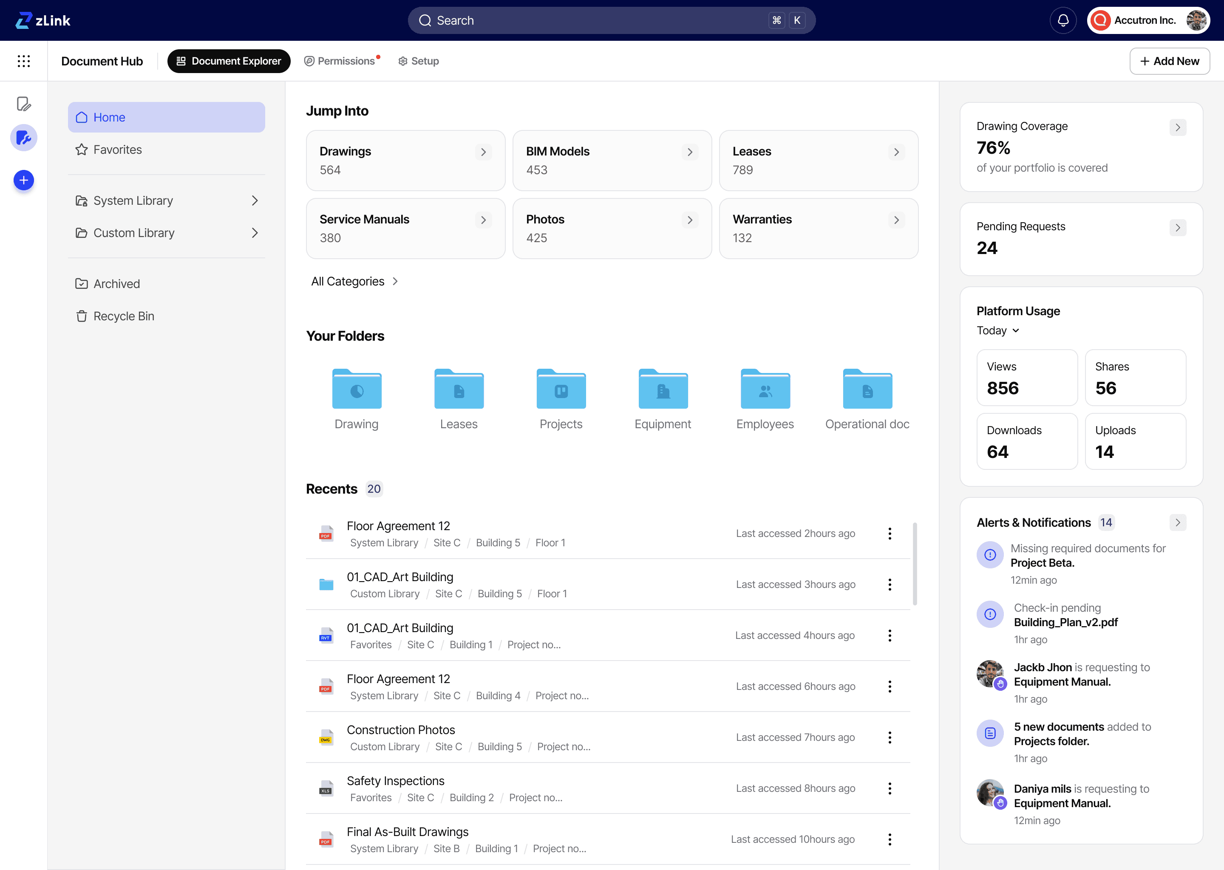Open the apps grid launcher icon
The height and width of the screenshot is (870, 1224).
click(23, 61)
